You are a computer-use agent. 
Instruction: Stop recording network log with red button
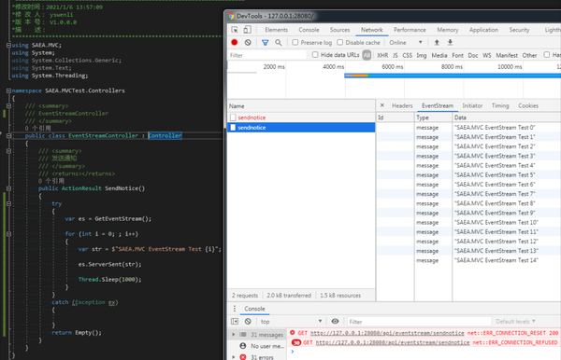pos(235,43)
